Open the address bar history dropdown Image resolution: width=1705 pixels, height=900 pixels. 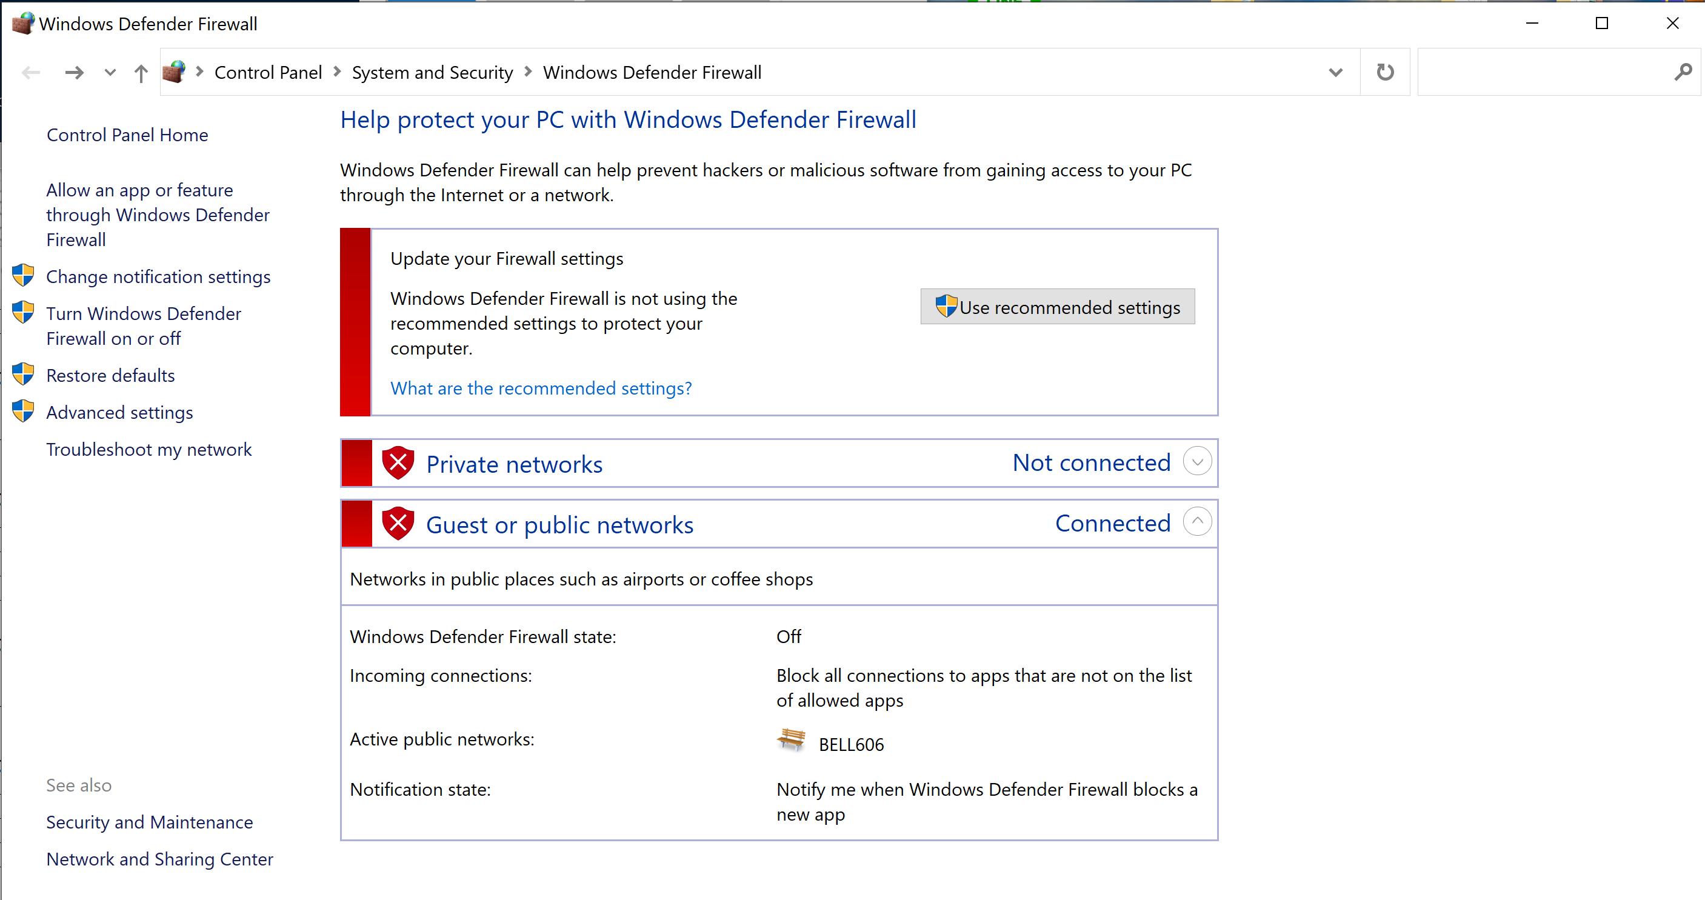[x=1336, y=72]
